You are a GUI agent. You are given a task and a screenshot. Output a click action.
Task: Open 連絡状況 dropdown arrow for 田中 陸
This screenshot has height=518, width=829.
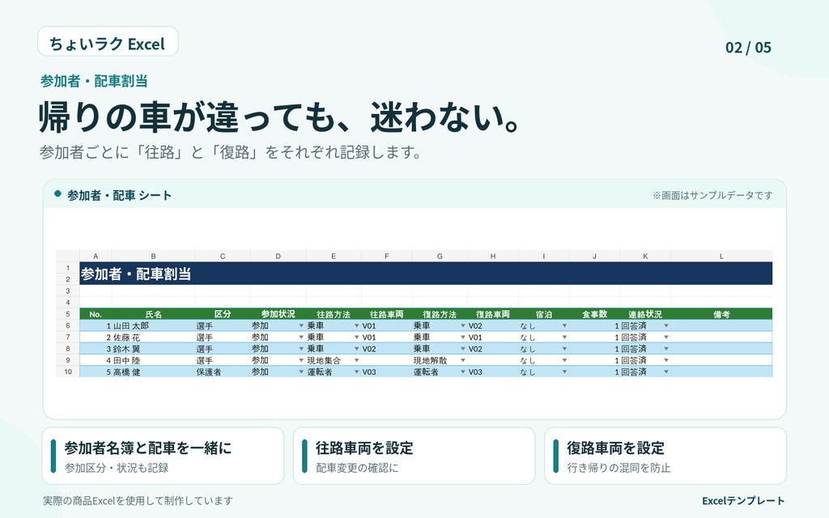(x=666, y=360)
